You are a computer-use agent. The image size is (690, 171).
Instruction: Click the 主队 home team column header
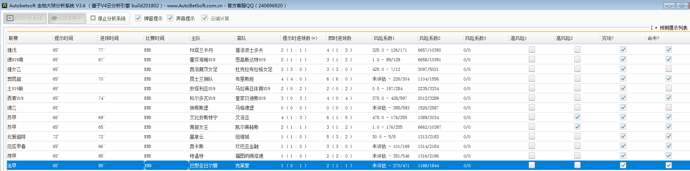click(196, 38)
